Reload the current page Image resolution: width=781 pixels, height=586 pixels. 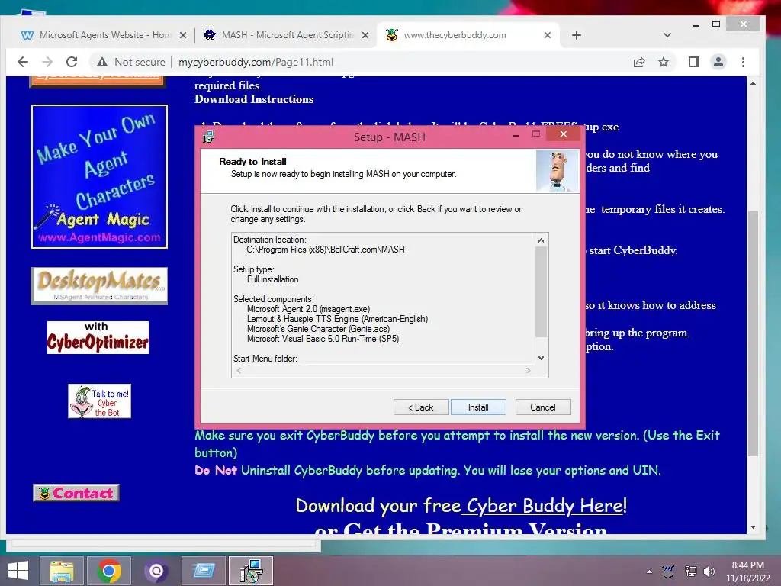coord(72,62)
